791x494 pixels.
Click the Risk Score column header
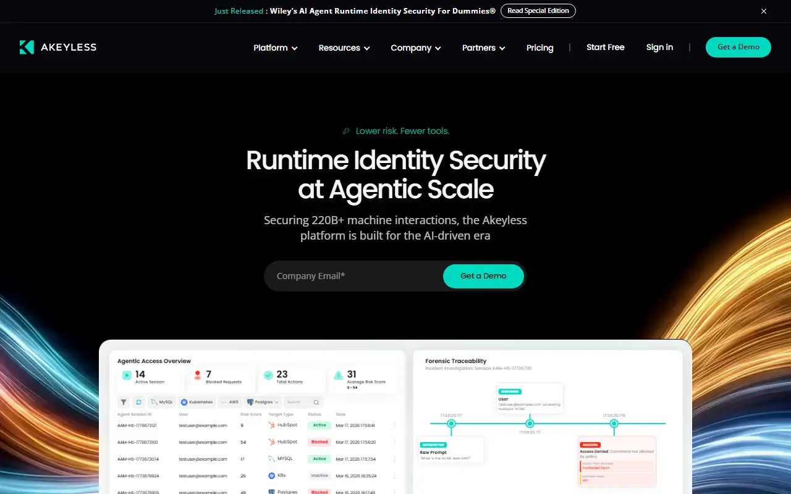250,414
